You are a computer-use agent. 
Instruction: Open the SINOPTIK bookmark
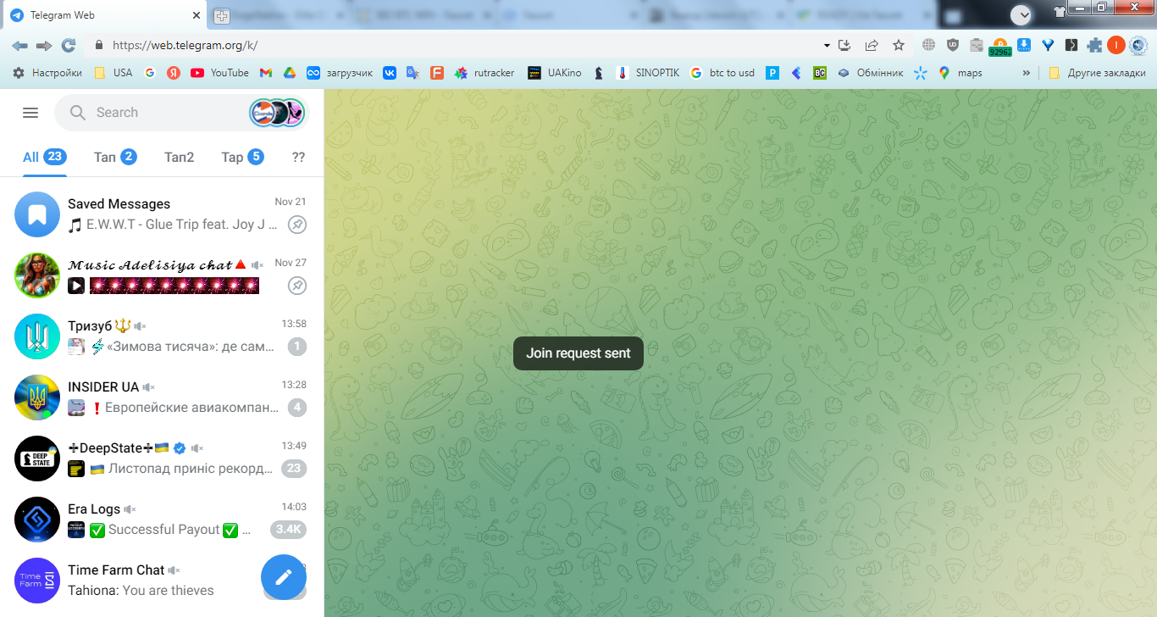649,73
